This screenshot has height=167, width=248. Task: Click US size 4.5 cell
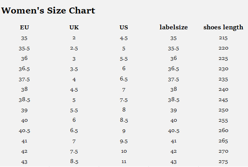coord(124,38)
